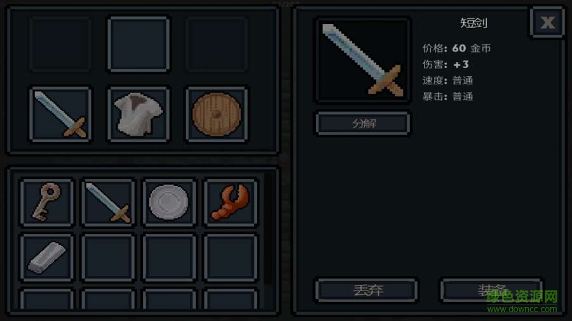Select the silver plate item
The height and width of the screenshot is (321, 572).
[169, 202]
